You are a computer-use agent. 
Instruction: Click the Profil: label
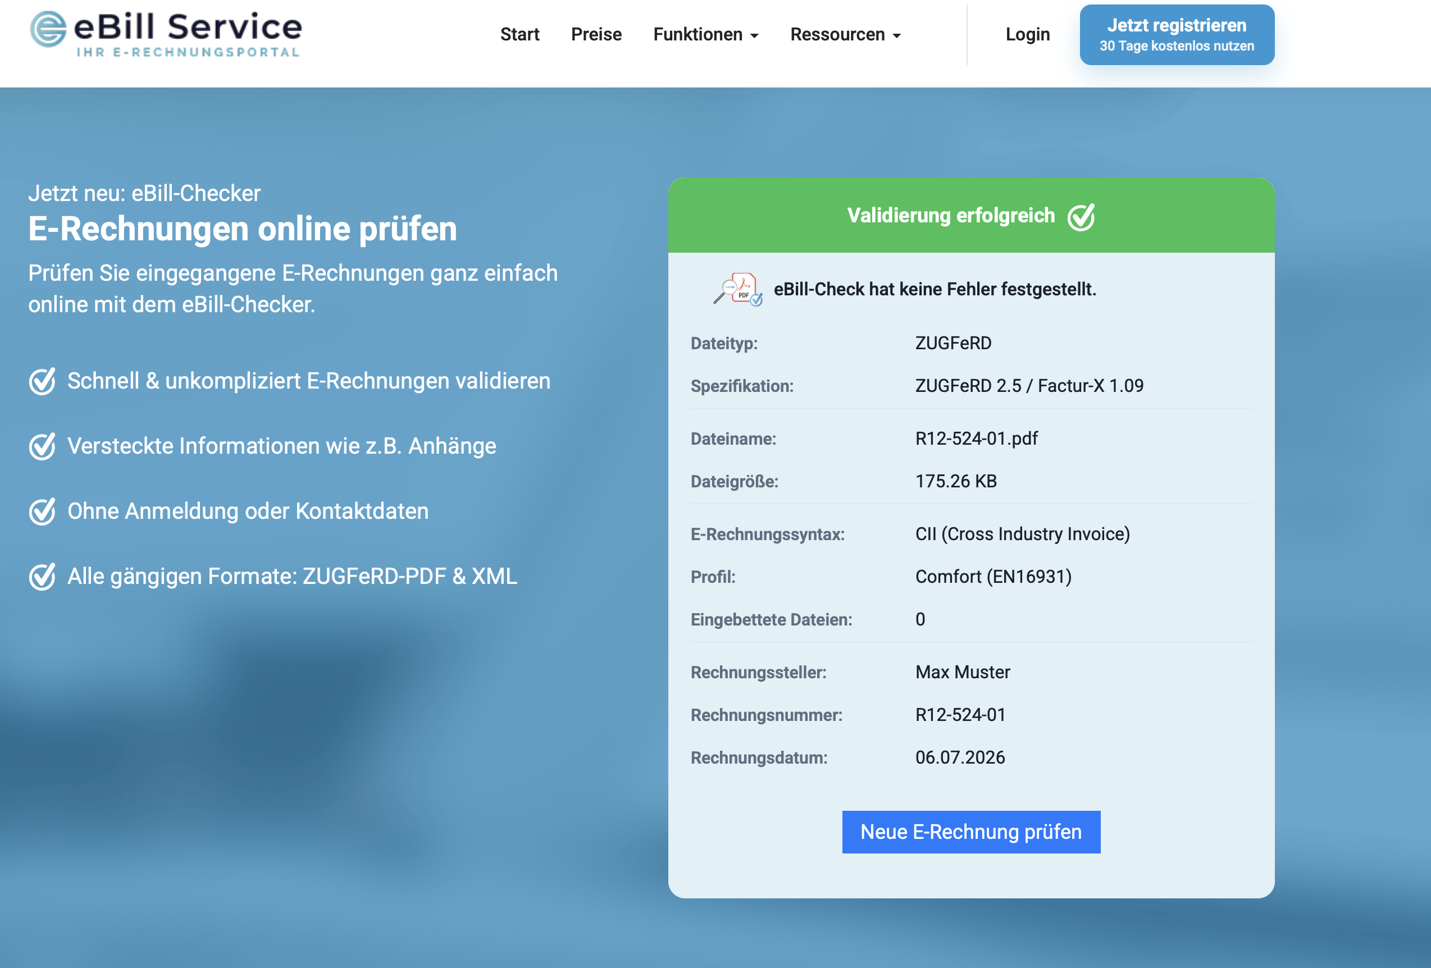(713, 577)
